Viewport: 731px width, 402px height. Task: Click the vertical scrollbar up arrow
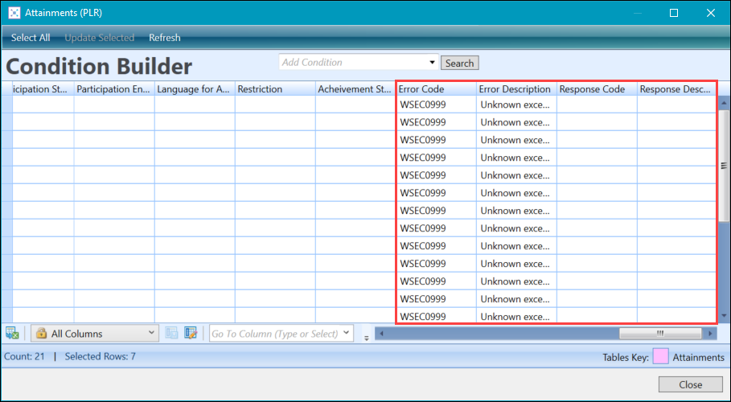724,103
